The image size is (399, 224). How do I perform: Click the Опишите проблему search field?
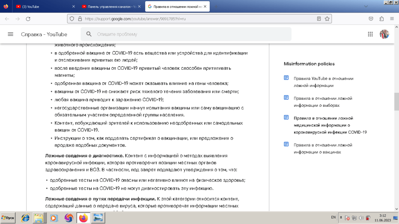(191, 34)
